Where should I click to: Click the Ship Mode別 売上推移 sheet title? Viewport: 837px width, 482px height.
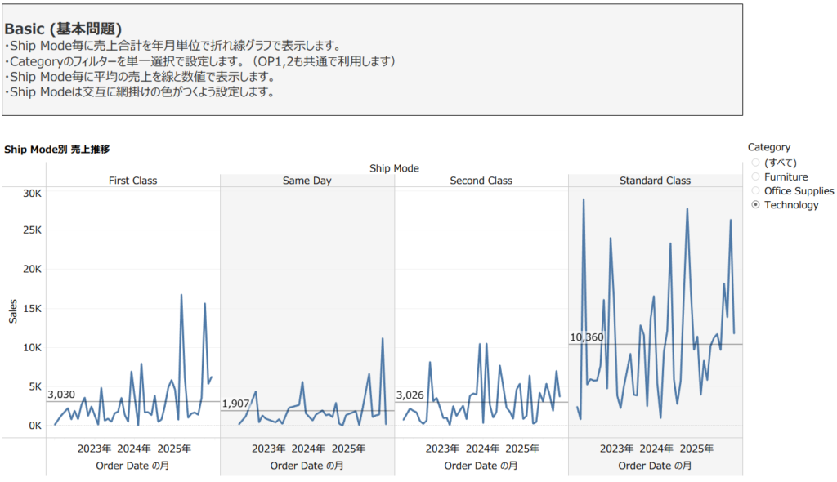57,150
